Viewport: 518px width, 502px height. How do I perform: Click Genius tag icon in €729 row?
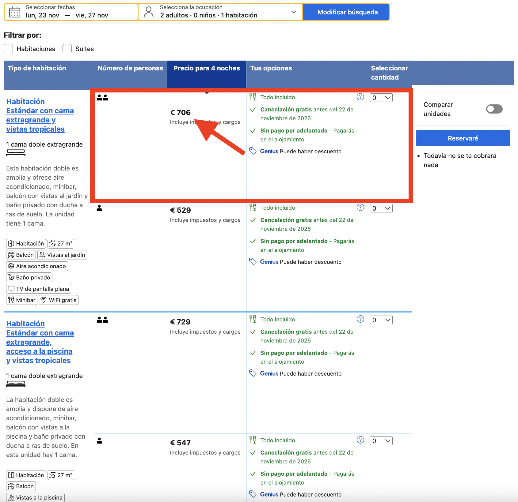coord(253,373)
